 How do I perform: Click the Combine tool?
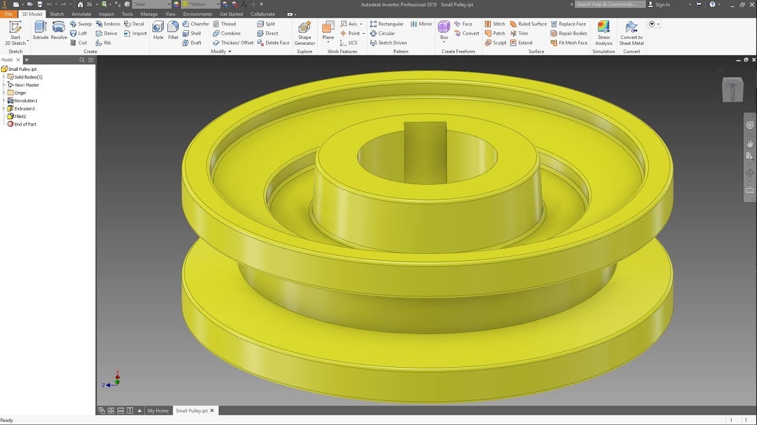227,34
